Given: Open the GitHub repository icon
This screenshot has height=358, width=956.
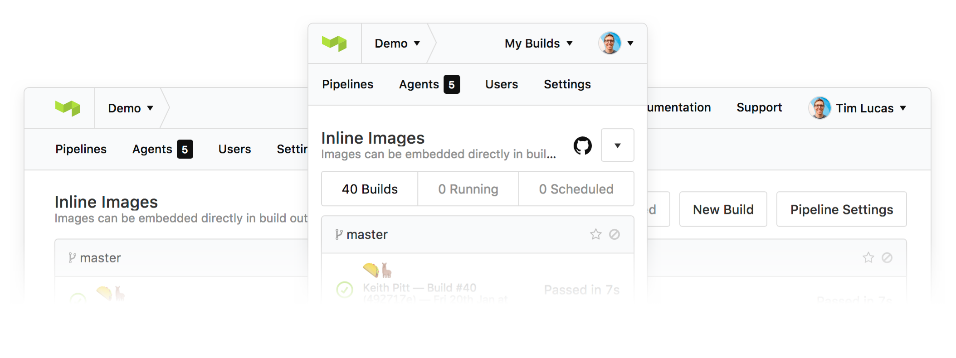Looking at the screenshot, I should [582, 145].
